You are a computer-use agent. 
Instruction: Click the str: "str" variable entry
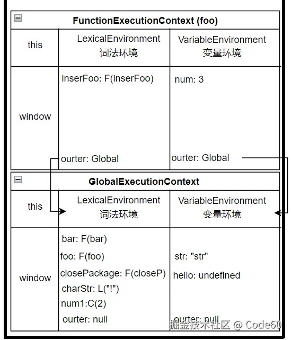[191, 256]
